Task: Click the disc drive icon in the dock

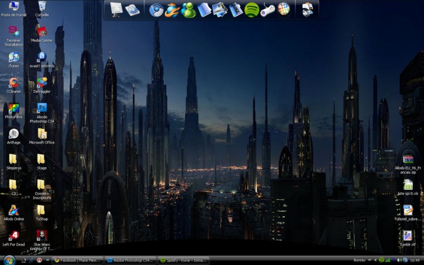Action: click(x=133, y=10)
